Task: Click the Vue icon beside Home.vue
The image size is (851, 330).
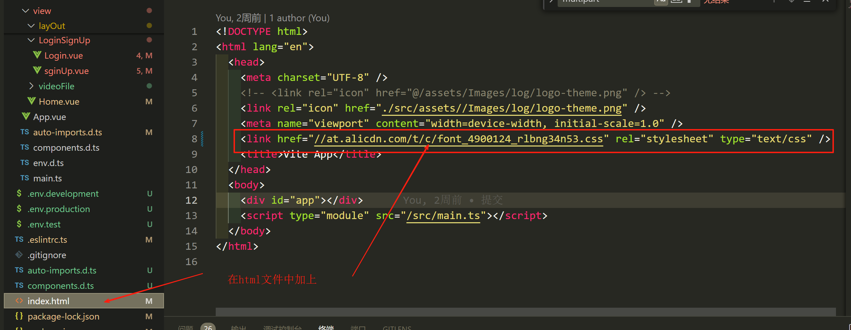Action: click(31, 101)
